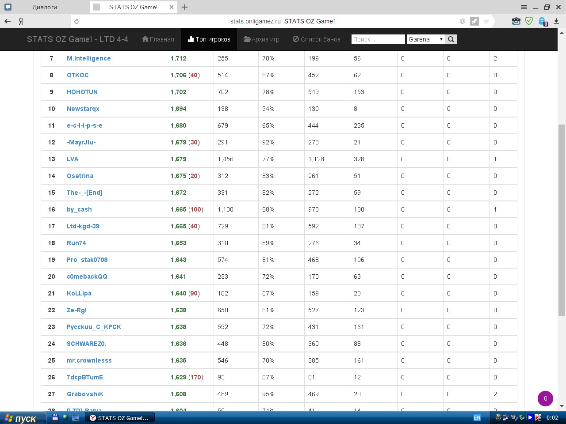Expand the Garena platform dropdown
The width and height of the screenshot is (566, 424).
(426, 39)
